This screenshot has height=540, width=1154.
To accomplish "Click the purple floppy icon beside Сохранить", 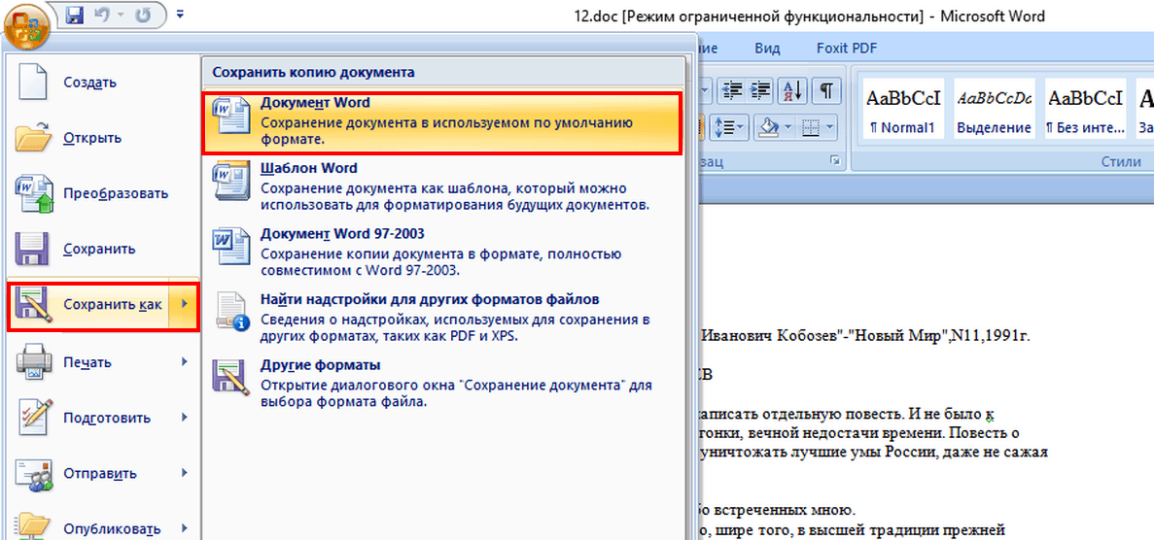I will [34, 249].
